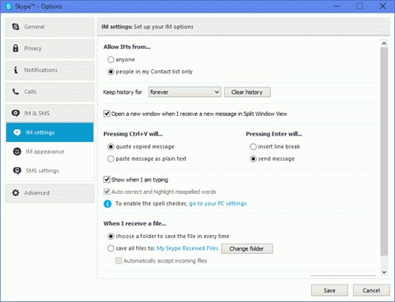Click the scrollbar down arrow
The width and height of the screenshot is (395, 302).
(x=384, y=272)
